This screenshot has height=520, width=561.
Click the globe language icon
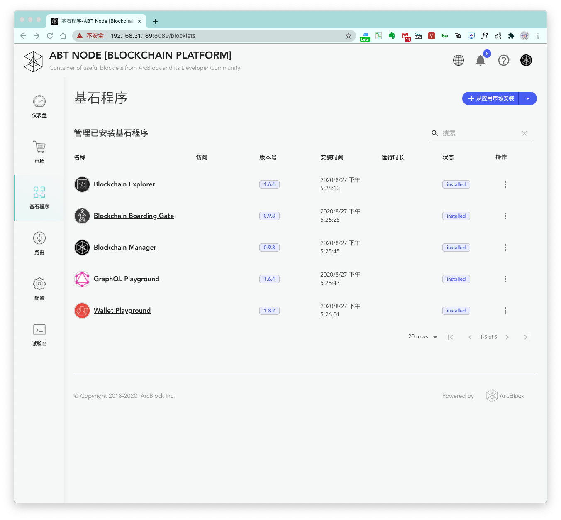pyautogui.click(x=459, y=61)
